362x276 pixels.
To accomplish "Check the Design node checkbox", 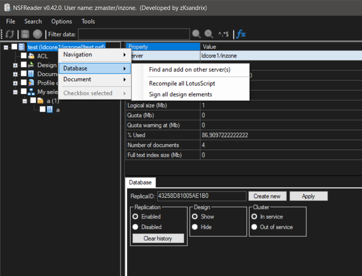I will click(24, 64).
